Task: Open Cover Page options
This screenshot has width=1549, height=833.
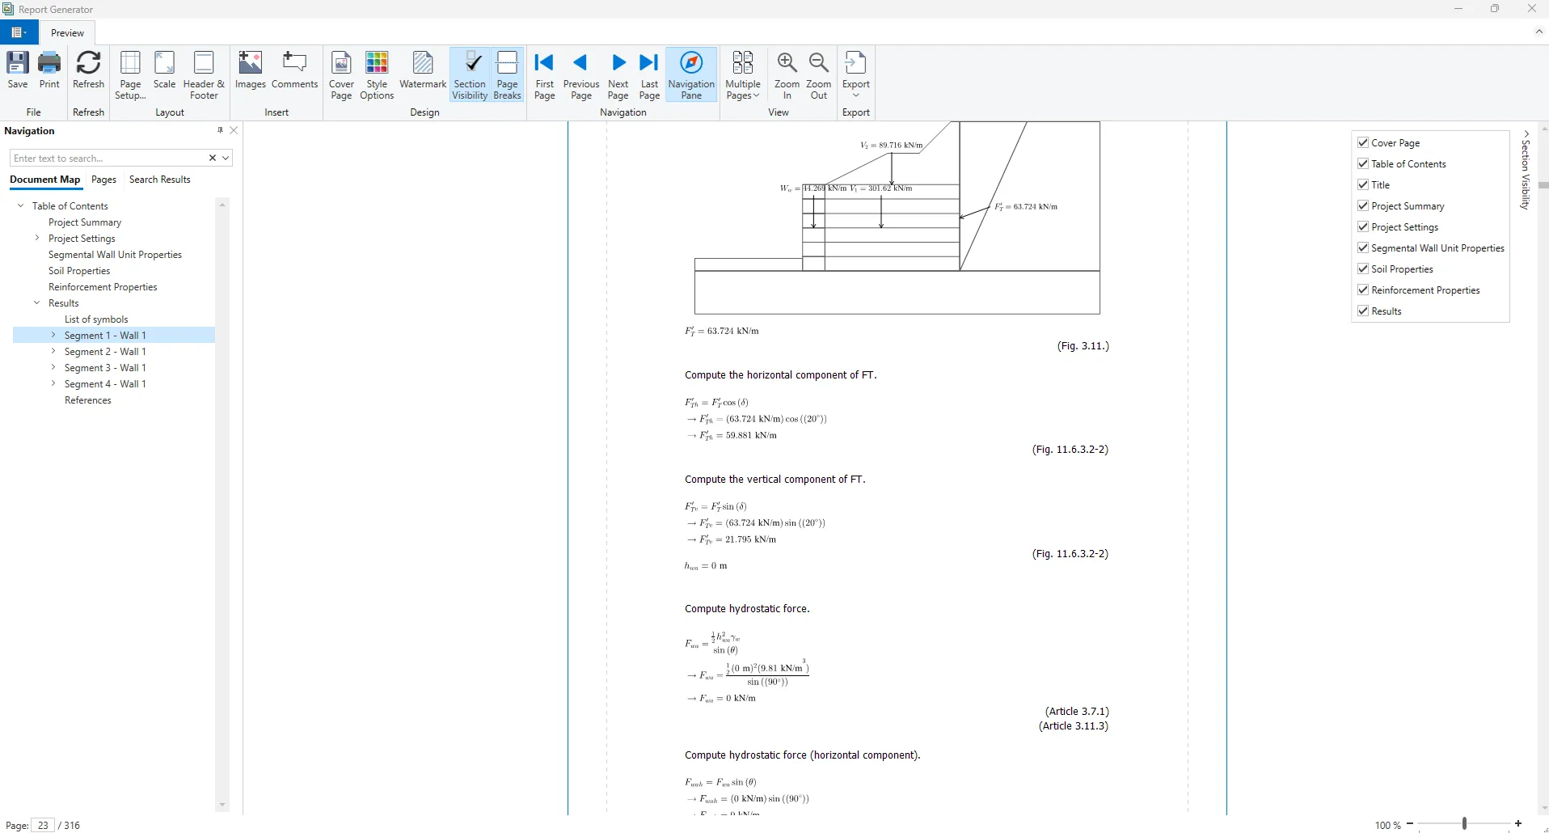Action: pyautogui.click(x=341, y=75)
